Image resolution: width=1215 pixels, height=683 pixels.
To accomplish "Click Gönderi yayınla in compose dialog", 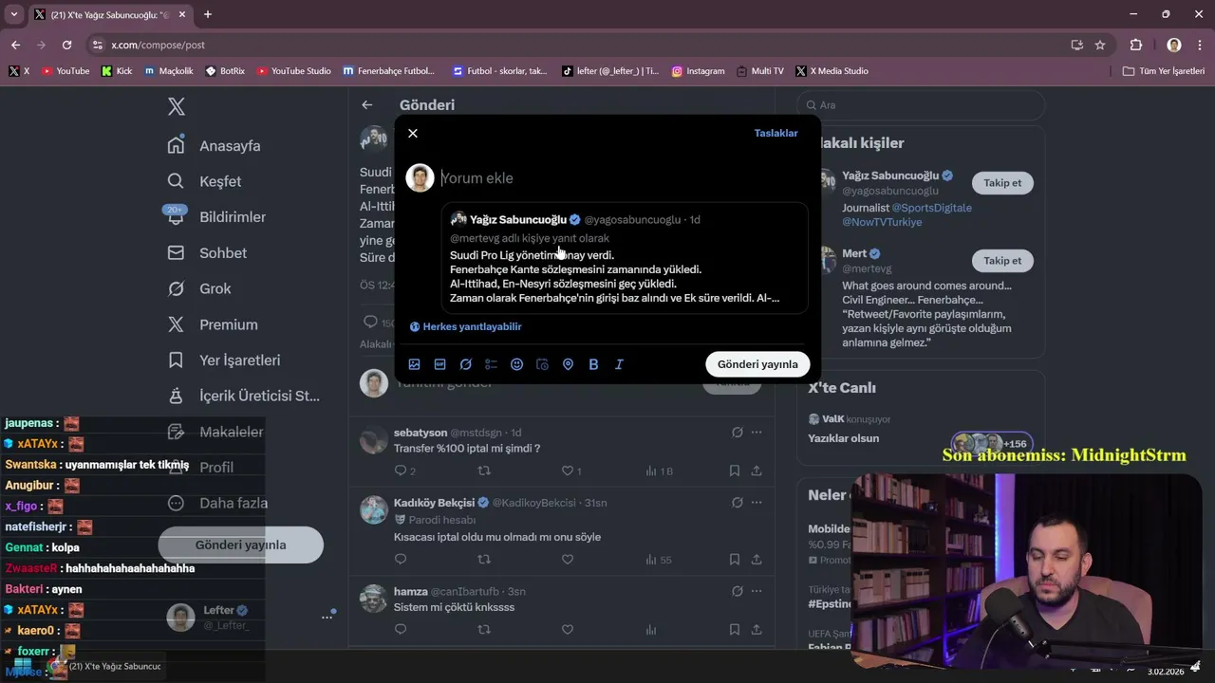I will pos(757,364).
